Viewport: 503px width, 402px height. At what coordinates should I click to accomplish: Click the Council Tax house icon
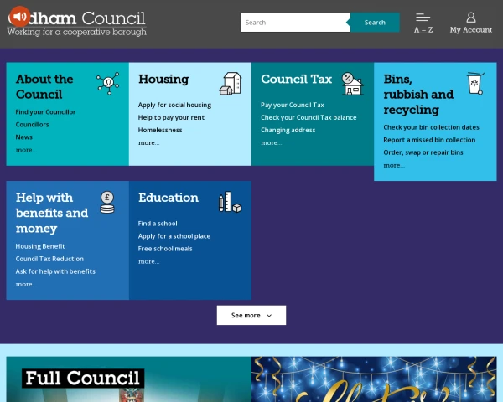pos(353,84)
